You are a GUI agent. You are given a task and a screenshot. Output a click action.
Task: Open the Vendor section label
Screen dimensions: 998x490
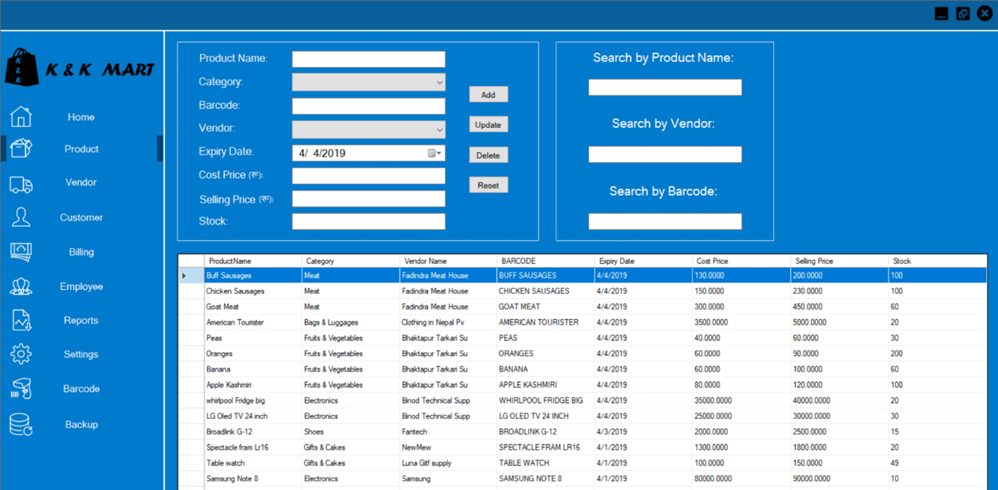pos(81,182)
